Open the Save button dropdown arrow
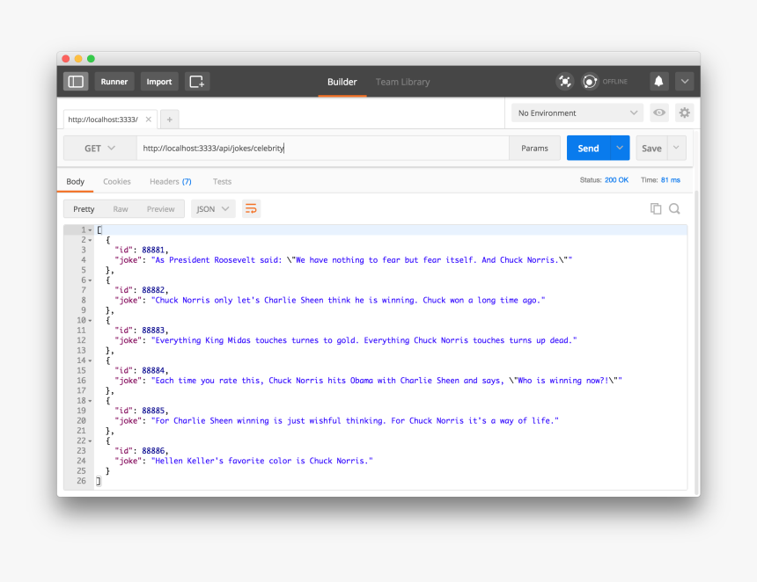Viewport: 757px width, 582px height. [x=676, y=148]
